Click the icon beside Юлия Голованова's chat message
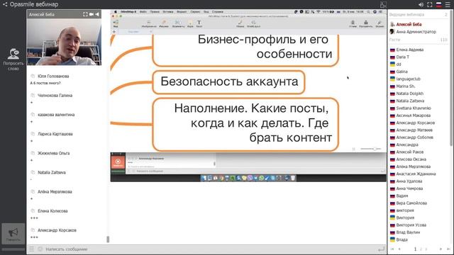 coord(33,76)
